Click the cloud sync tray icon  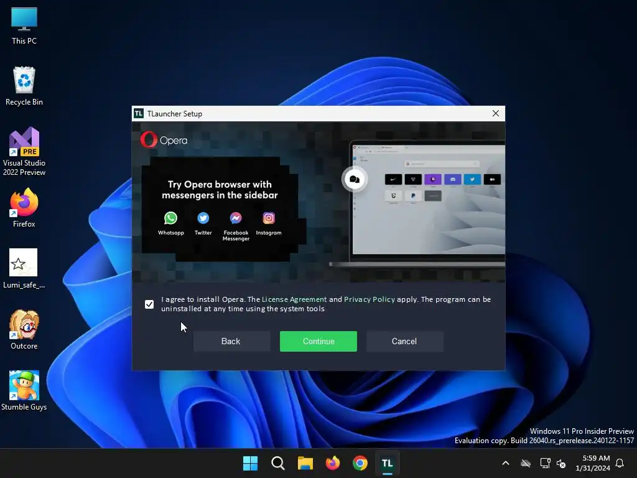pyautogui.click(x=526, y=463)
